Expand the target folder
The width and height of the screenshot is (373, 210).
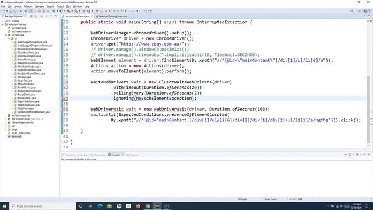[6, 129]
